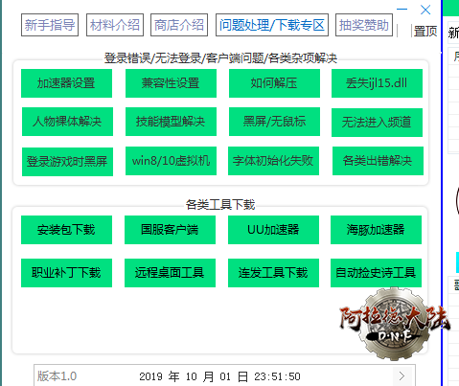Click the right chevron arrow in status bar
459x386 pixels.
coord(402,376)
